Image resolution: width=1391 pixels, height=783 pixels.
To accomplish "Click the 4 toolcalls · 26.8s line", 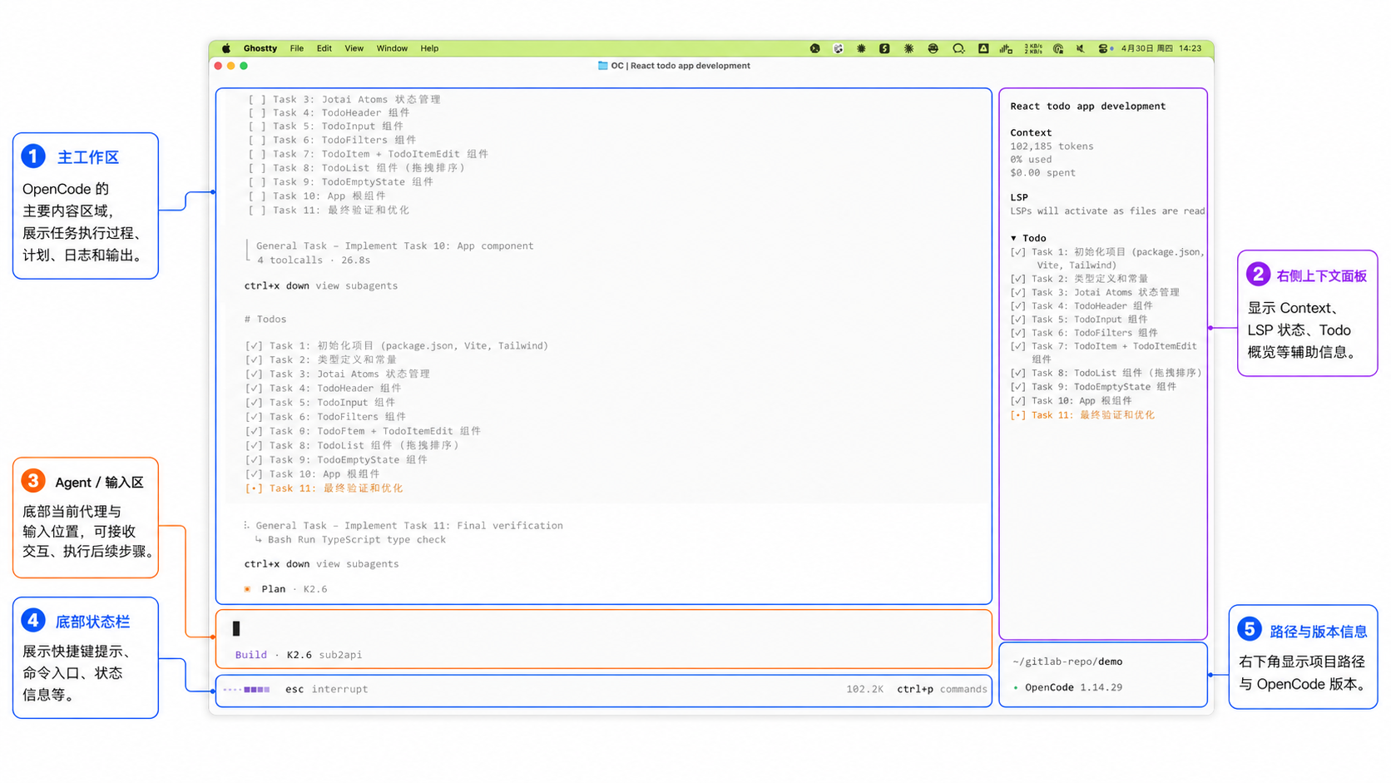I will click(x=314, y=260).
